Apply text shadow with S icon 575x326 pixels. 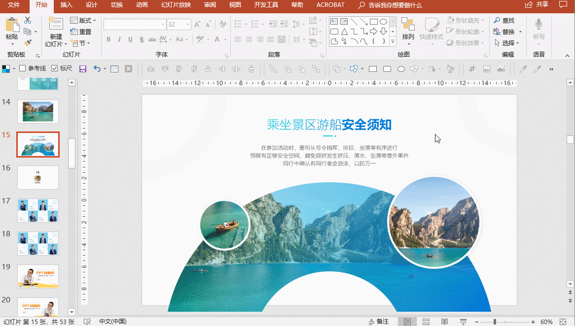(142, 39)
